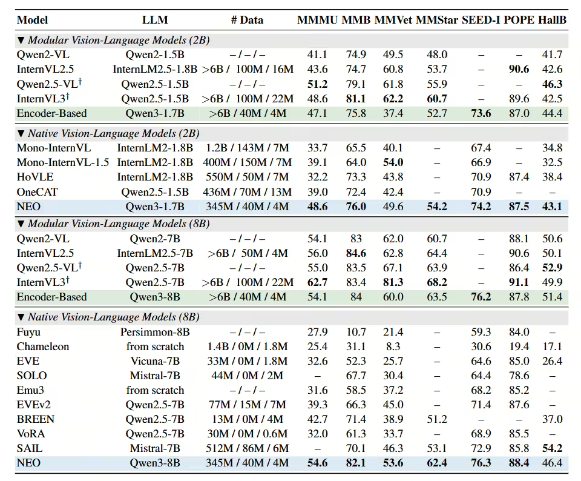Select the SAIL model row name
581x481 pixels.
[x=29, y=448]
